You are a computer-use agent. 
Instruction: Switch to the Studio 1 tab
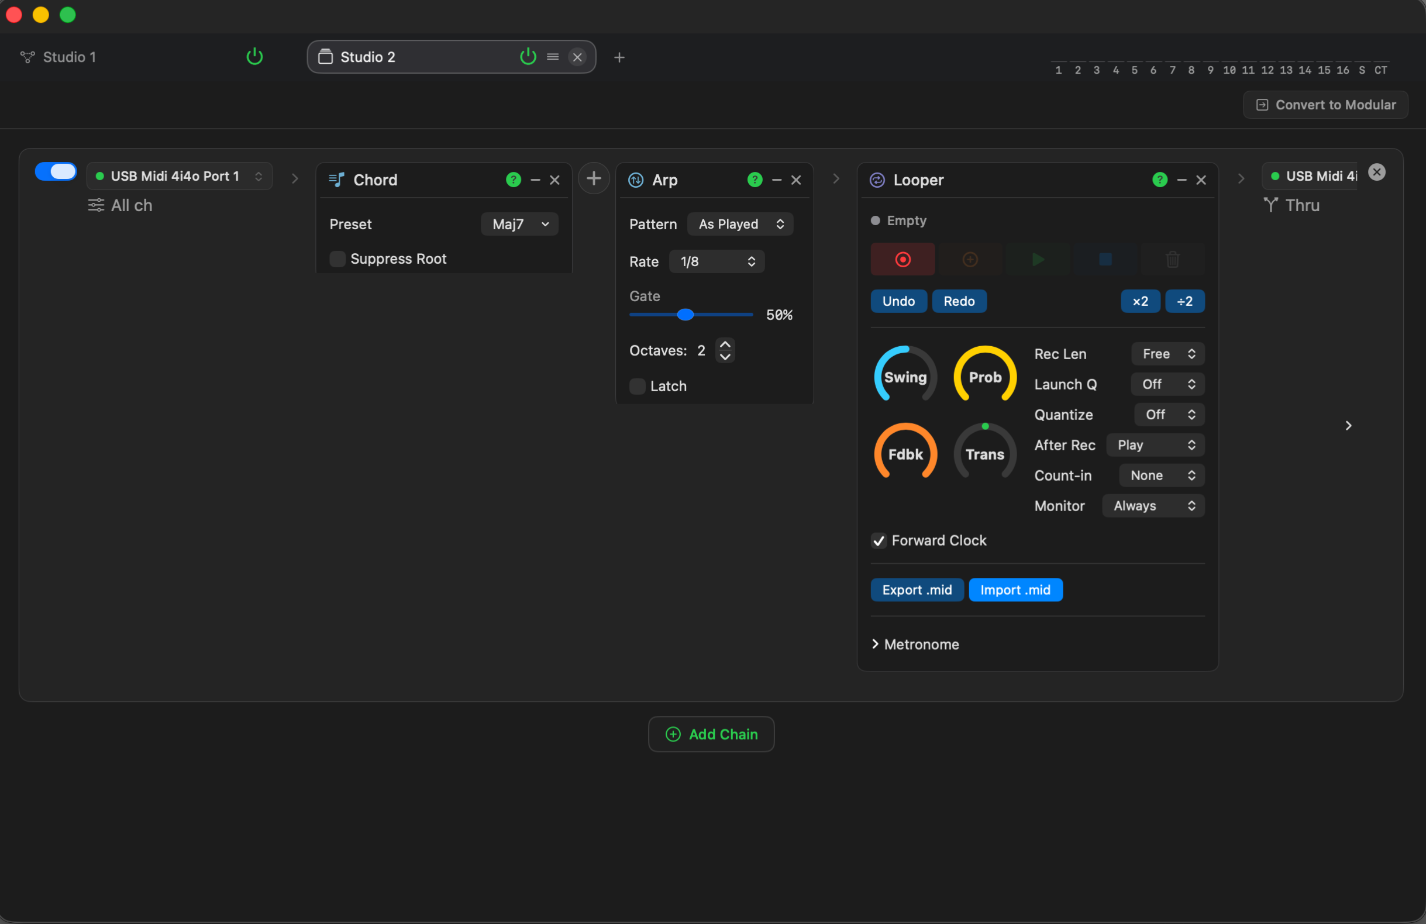coord(69,57)
